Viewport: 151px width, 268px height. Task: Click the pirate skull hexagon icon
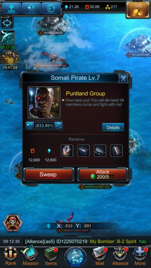[x=13, y=223]
